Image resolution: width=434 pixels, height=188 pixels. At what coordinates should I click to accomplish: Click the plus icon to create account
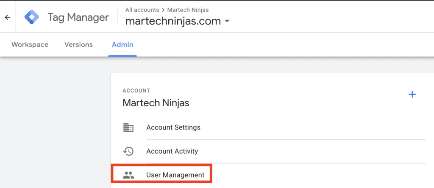tap(412, 94)
